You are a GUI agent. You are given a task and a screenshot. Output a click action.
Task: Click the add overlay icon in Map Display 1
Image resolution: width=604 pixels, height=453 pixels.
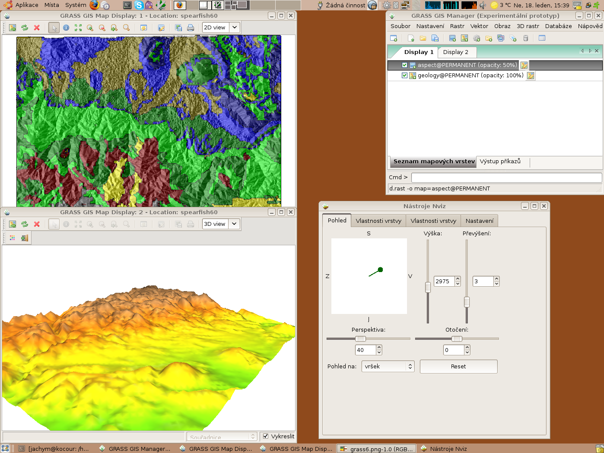click(161, 28)
